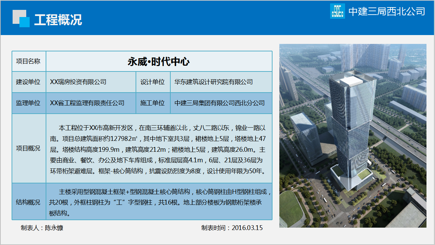Click the 制表时间：2016.03.15 text

coord(232,228)
